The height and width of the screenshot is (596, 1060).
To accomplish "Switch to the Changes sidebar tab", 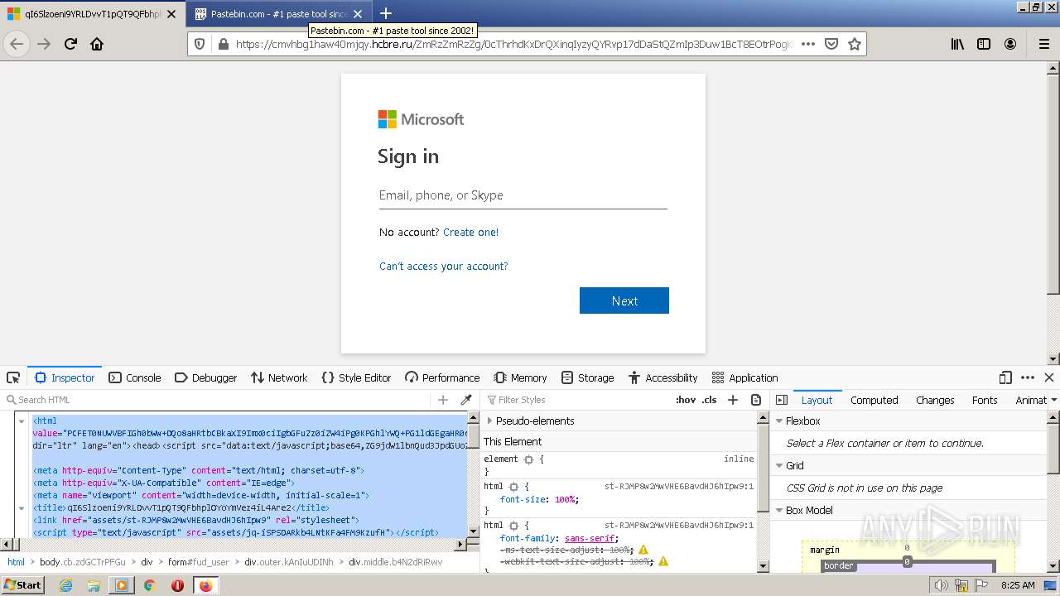I will pyautogui.click(x=935, y=400).
